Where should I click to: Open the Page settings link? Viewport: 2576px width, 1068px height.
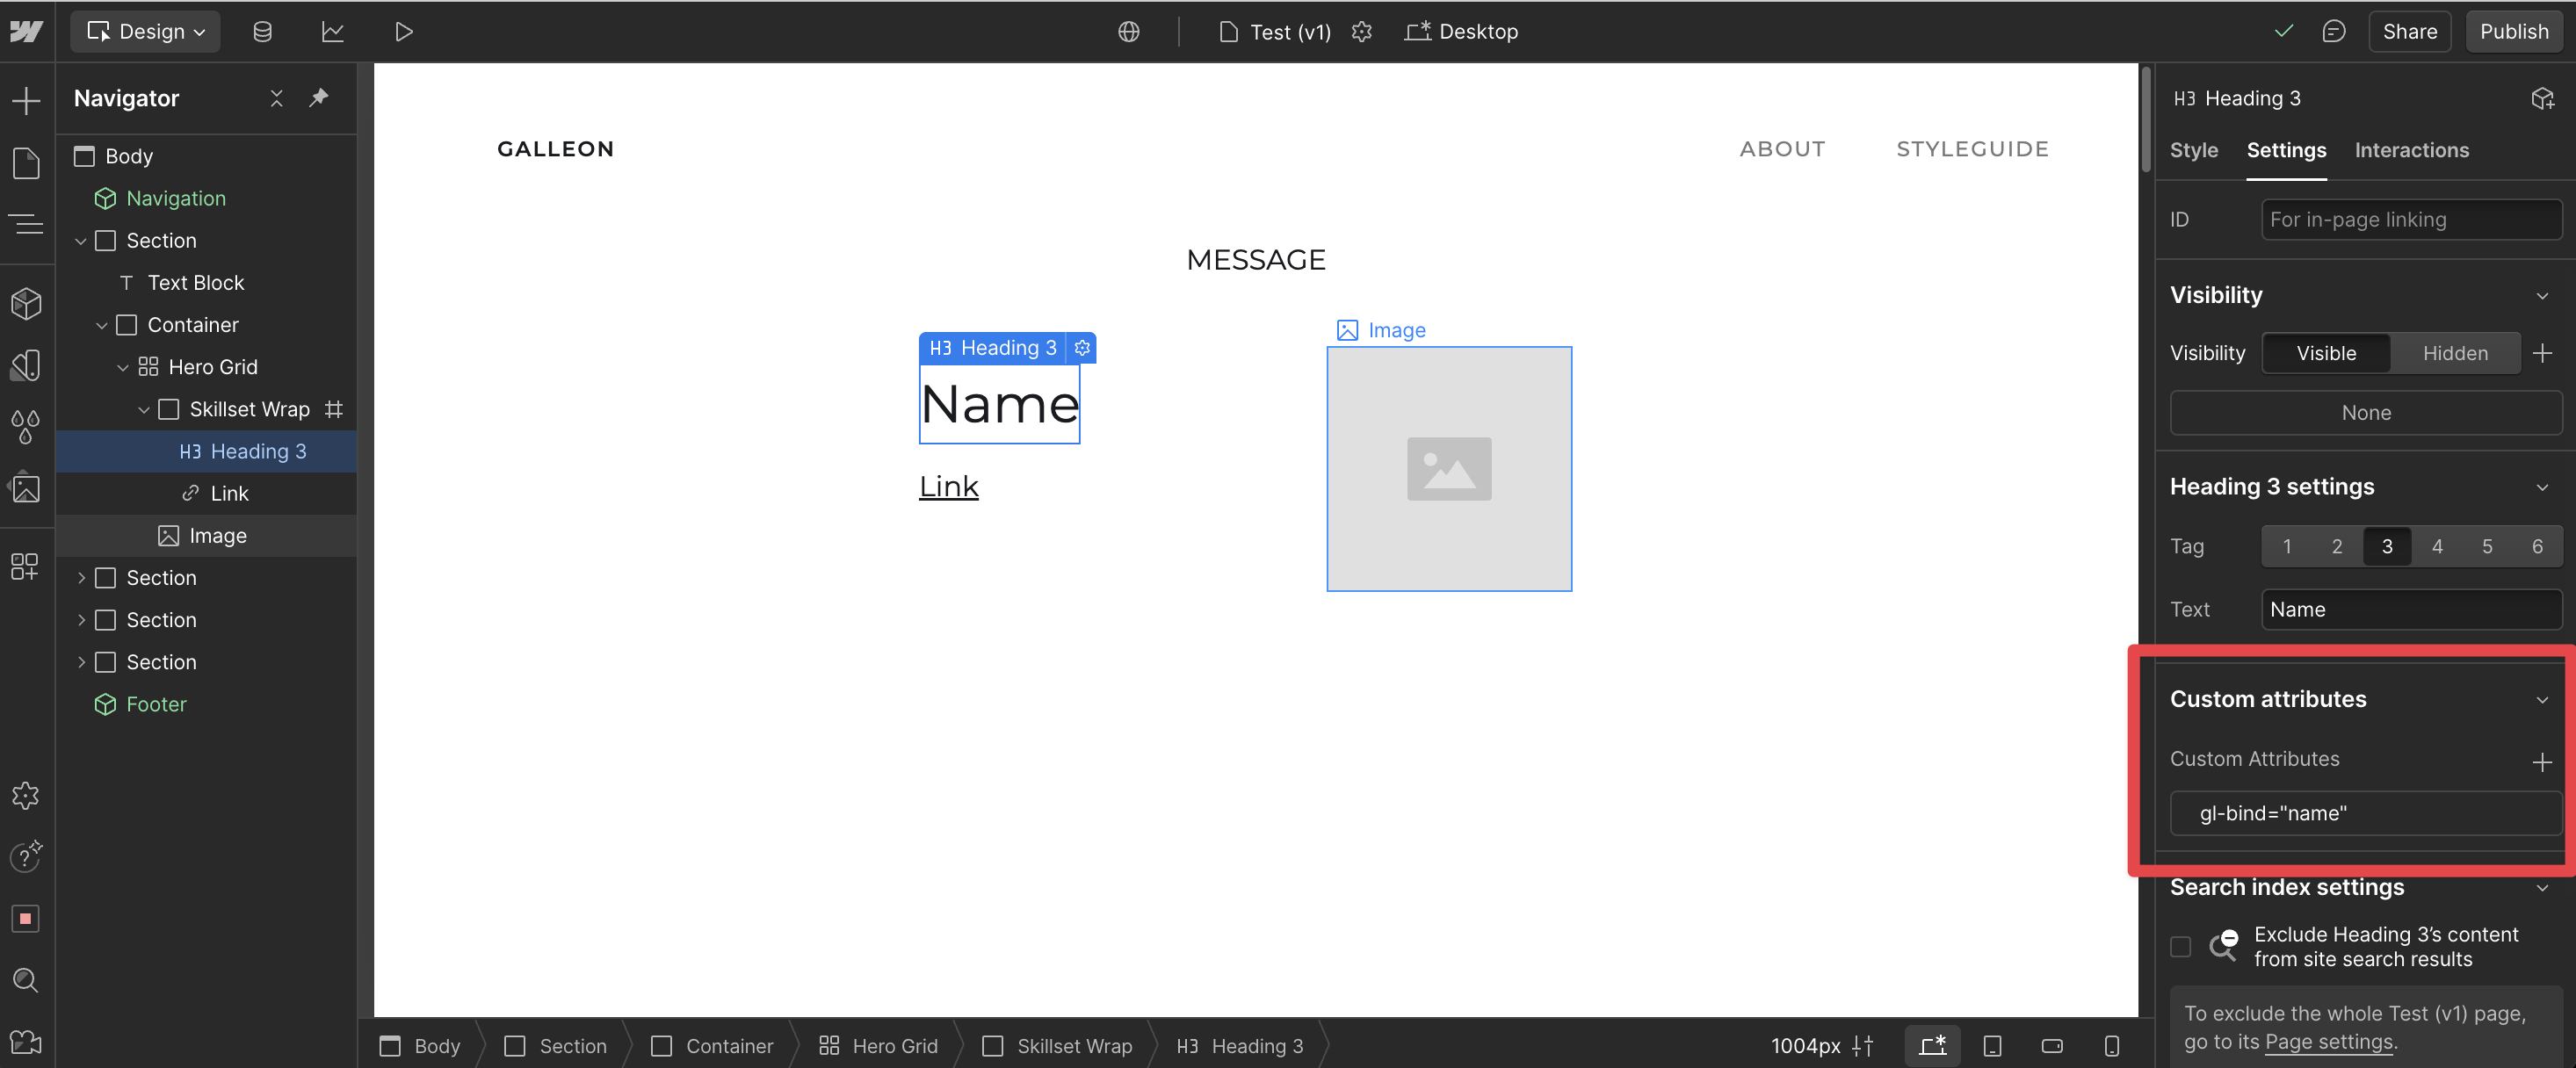pos(2328,1042)
